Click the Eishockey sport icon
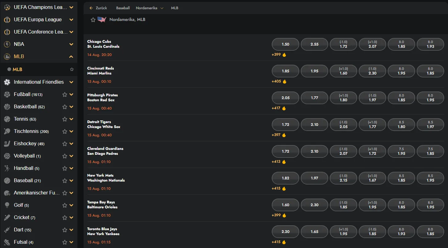 pyautogui.click(x=7, y=144)
